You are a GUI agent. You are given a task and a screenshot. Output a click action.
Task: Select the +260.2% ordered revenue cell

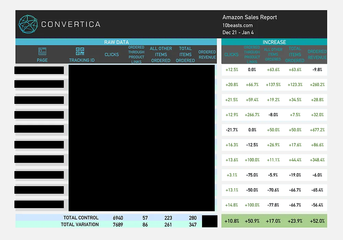(x=317, y=85)
